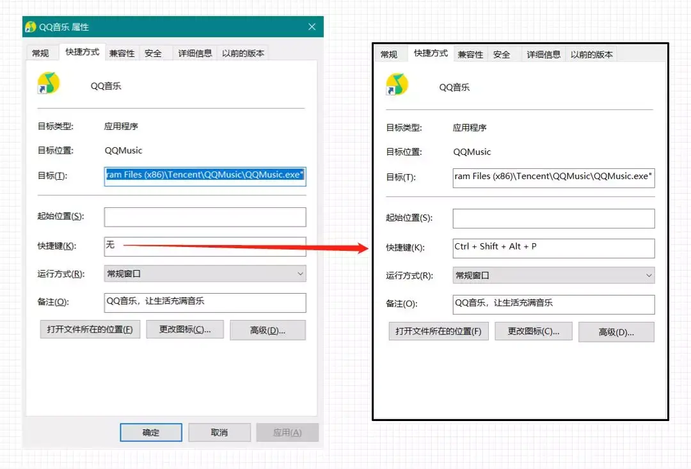Image resolution: width=691 pixels, height=469 pixels.
Task: Click empty 起始位置 field in right dialog
Action: pos(553,218)
